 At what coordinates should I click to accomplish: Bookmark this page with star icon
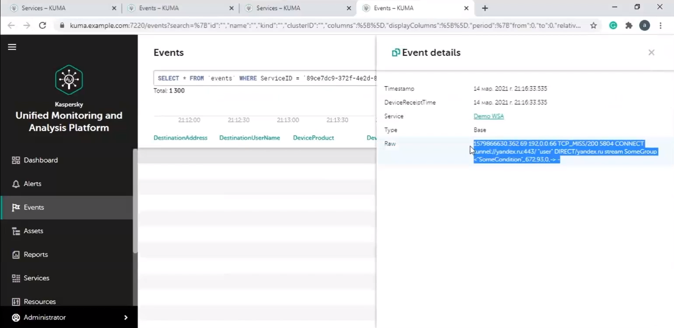[x=593, y=25]
